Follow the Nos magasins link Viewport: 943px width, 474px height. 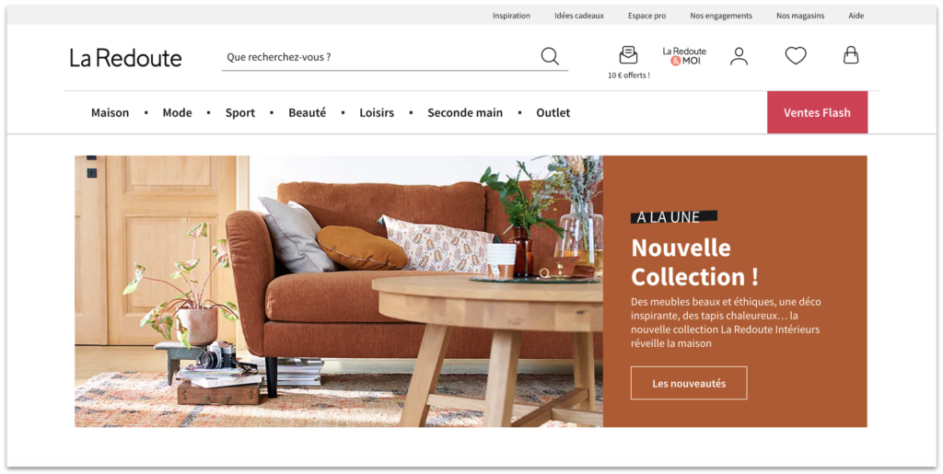pos(800,16)
